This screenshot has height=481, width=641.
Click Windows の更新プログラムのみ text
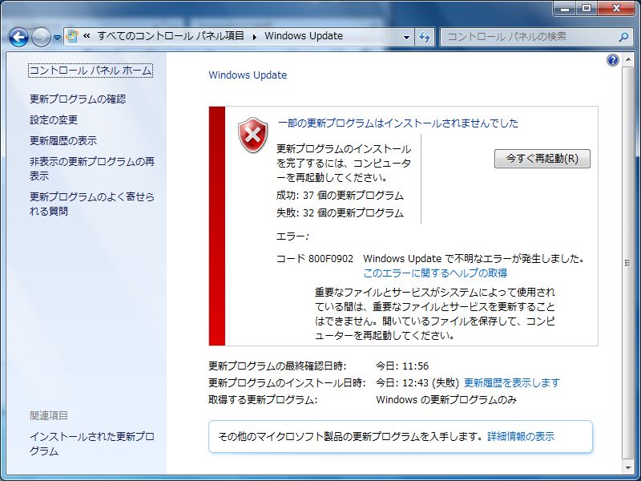[446, 399]
